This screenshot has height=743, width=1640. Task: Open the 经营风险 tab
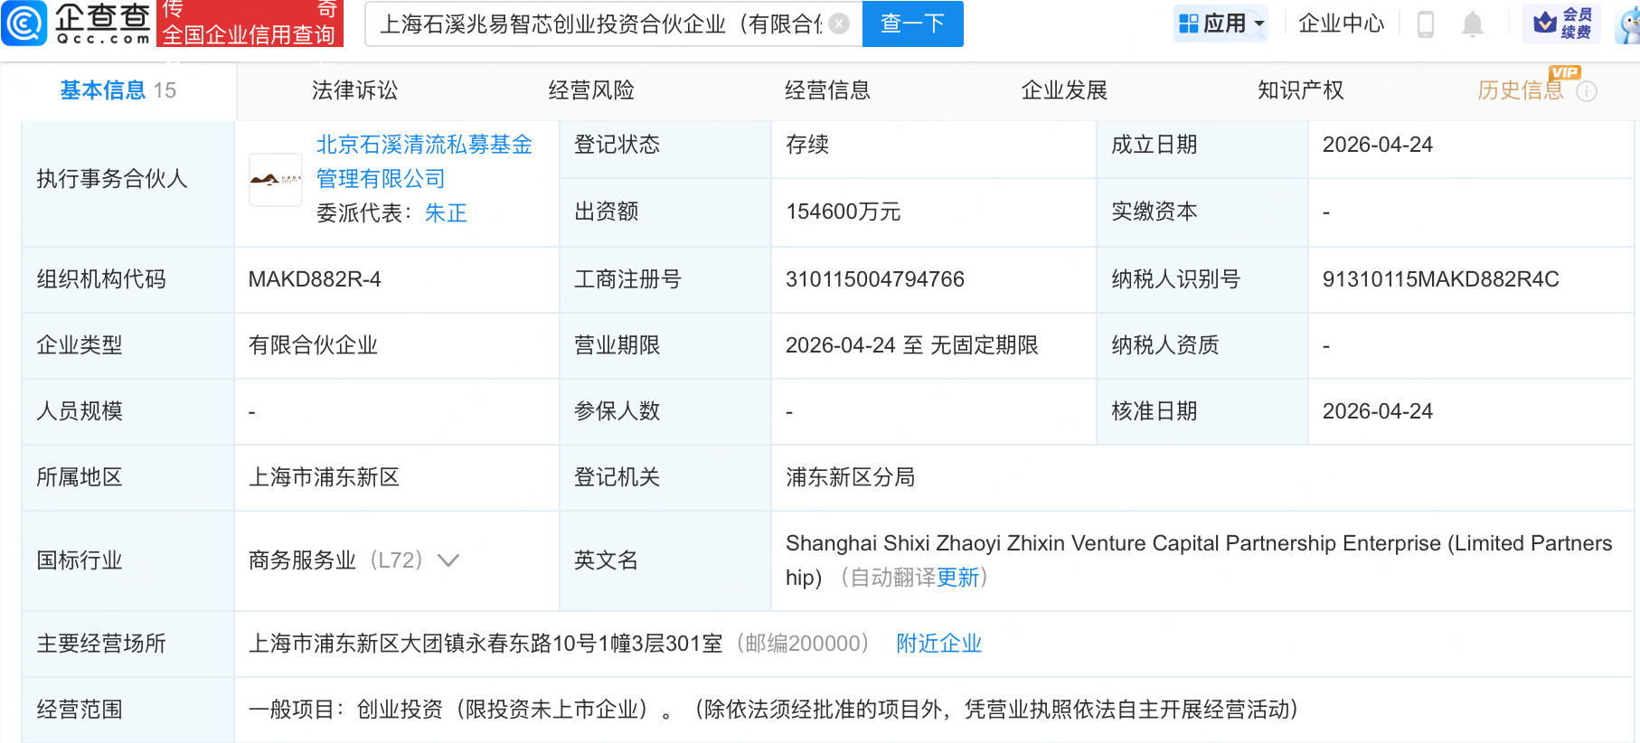coord(591,90)
